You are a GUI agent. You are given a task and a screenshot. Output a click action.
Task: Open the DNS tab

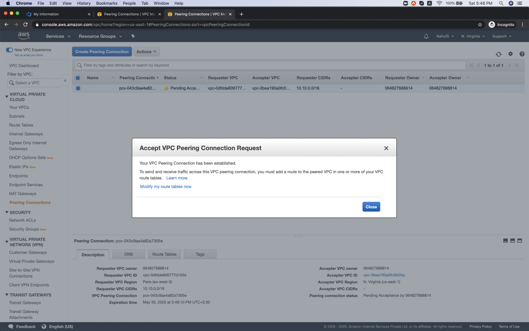129,254
